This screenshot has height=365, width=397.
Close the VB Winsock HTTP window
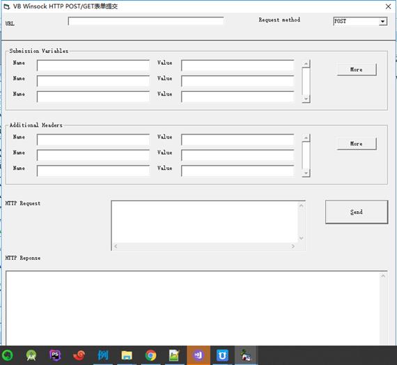(388, 6)
